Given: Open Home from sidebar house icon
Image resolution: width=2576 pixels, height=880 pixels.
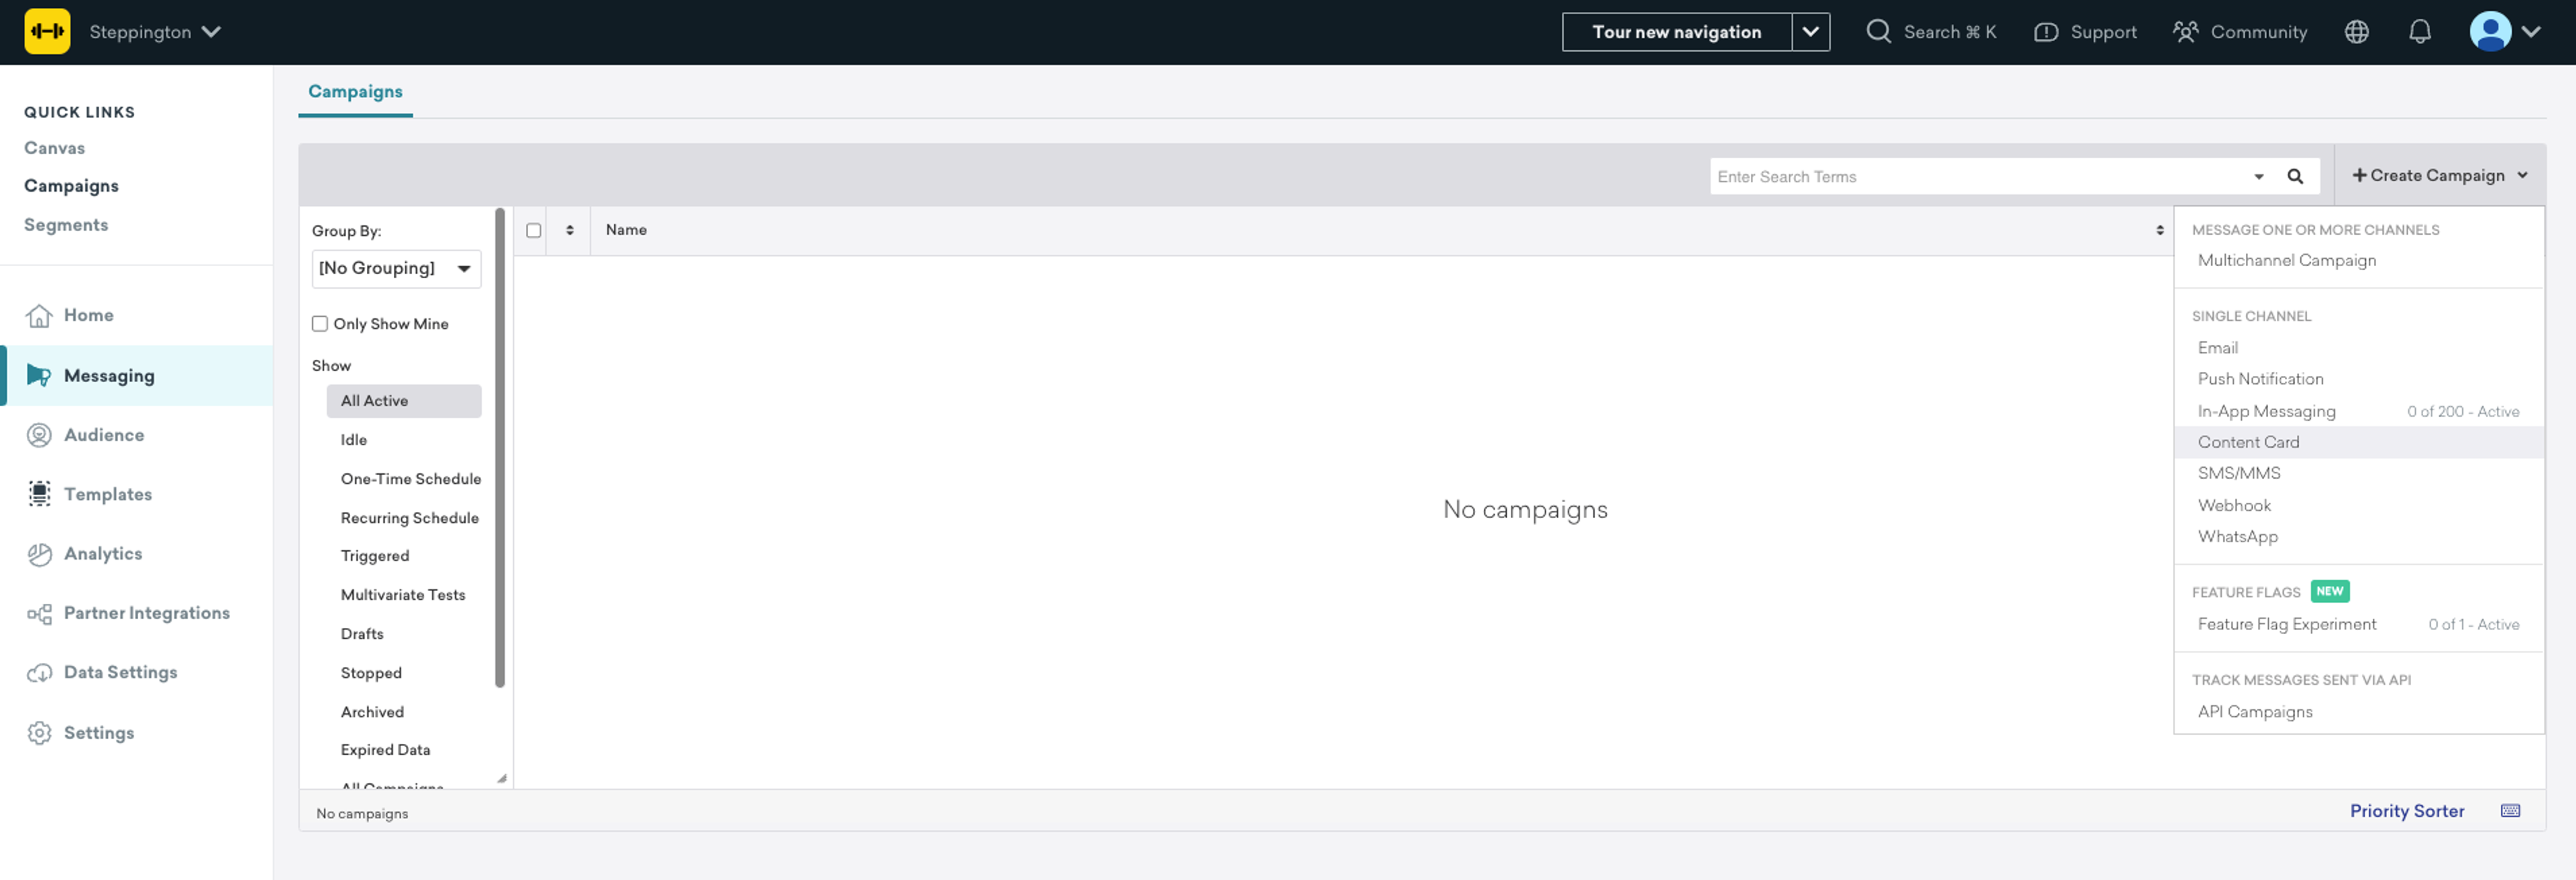Looking at the screenshot, I should coord(40,316).
